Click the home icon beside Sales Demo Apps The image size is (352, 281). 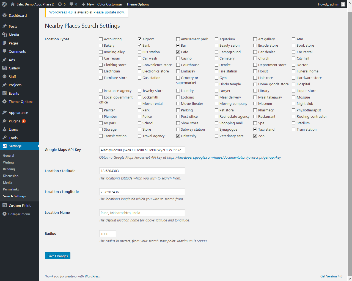coord(13,4)
